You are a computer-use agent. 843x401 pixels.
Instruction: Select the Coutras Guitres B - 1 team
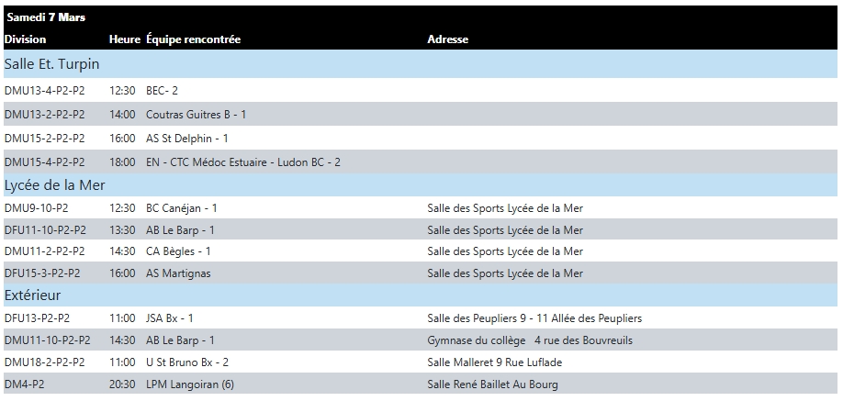point(196,115)
